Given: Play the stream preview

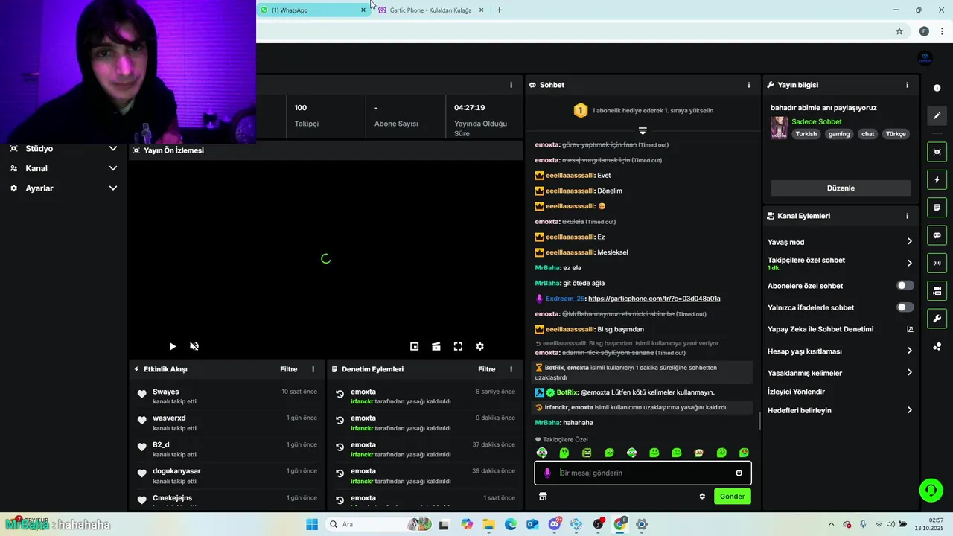Looking at the screenshot, I should coord(172,346).
